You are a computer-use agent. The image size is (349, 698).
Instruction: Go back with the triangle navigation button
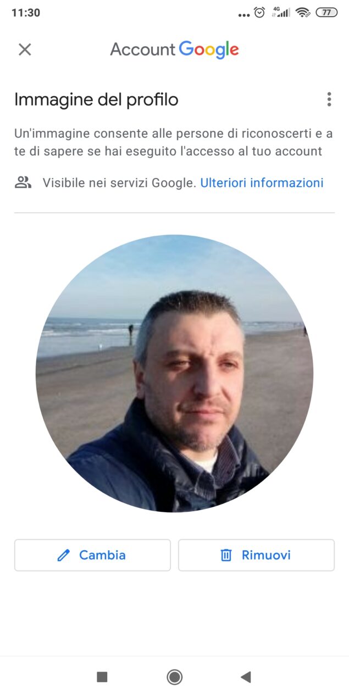coord(246,677)
